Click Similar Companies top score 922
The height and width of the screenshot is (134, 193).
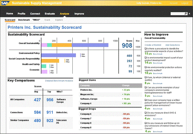click(50, 121)
